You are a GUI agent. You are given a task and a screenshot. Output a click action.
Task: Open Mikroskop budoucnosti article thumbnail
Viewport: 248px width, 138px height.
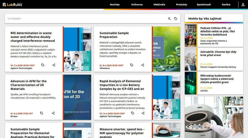190,83
